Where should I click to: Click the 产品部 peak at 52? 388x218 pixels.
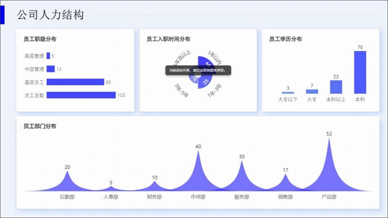click(329, 170)
